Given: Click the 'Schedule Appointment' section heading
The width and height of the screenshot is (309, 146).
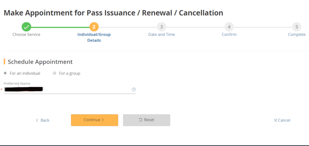Looking at the screenshot, I should click(x=40, y=62).
